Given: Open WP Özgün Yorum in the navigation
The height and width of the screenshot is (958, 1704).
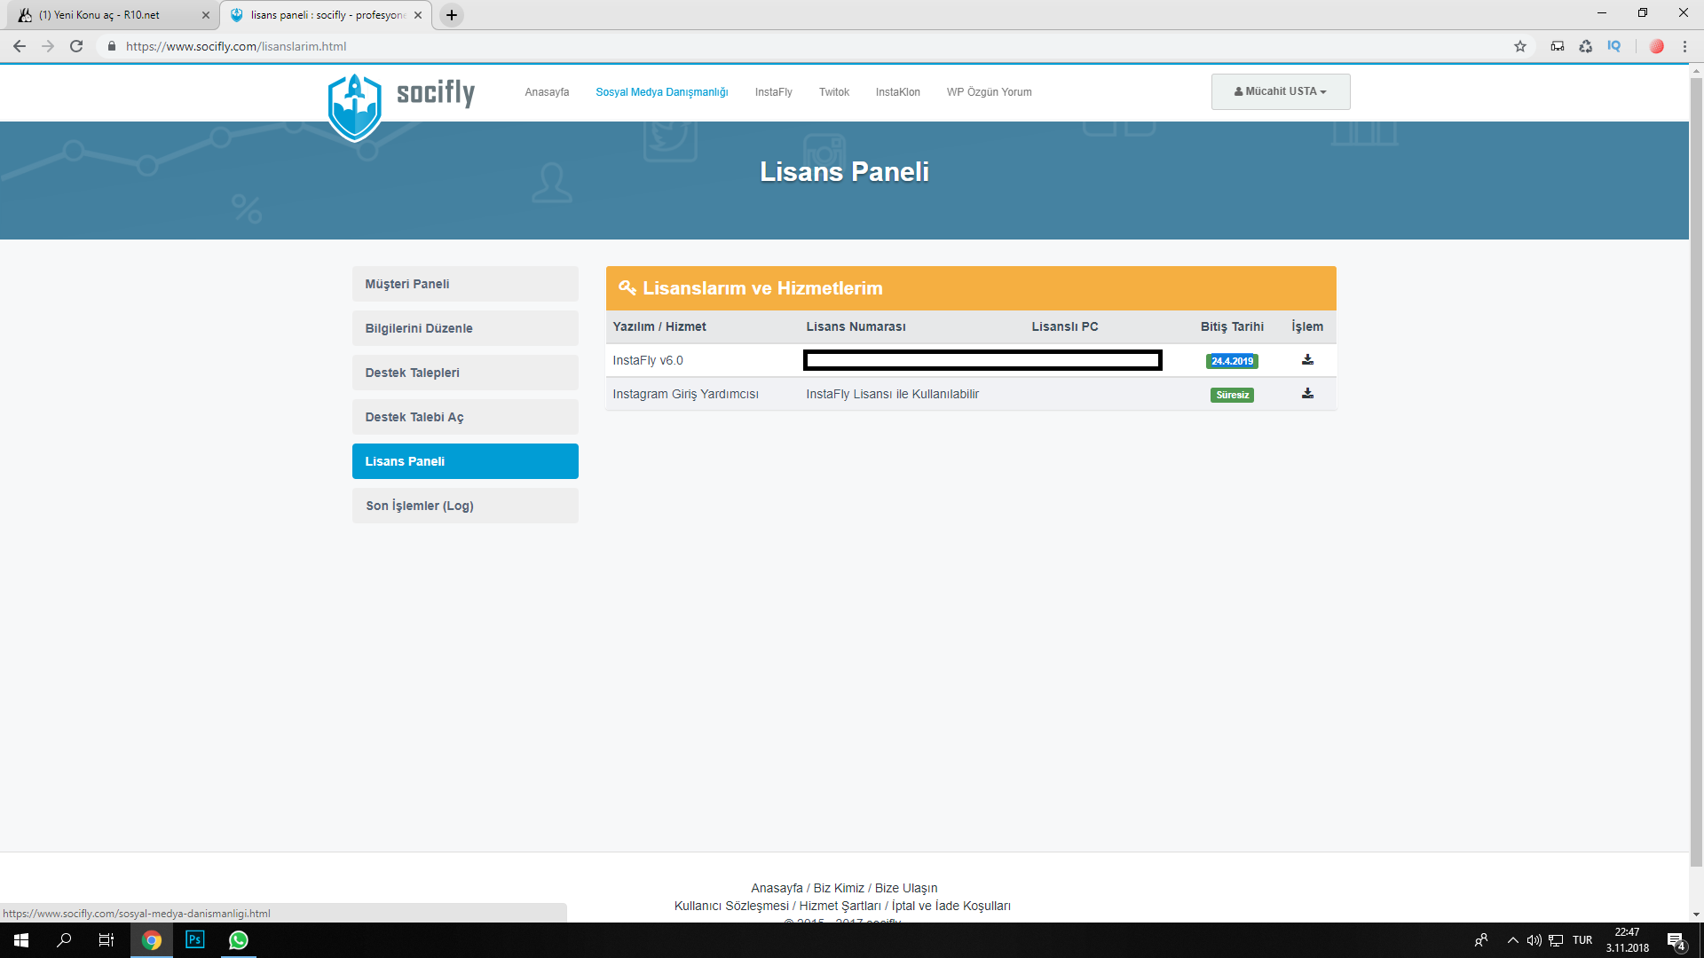Looking at the screenshot, I should click(x=990, y=92).
